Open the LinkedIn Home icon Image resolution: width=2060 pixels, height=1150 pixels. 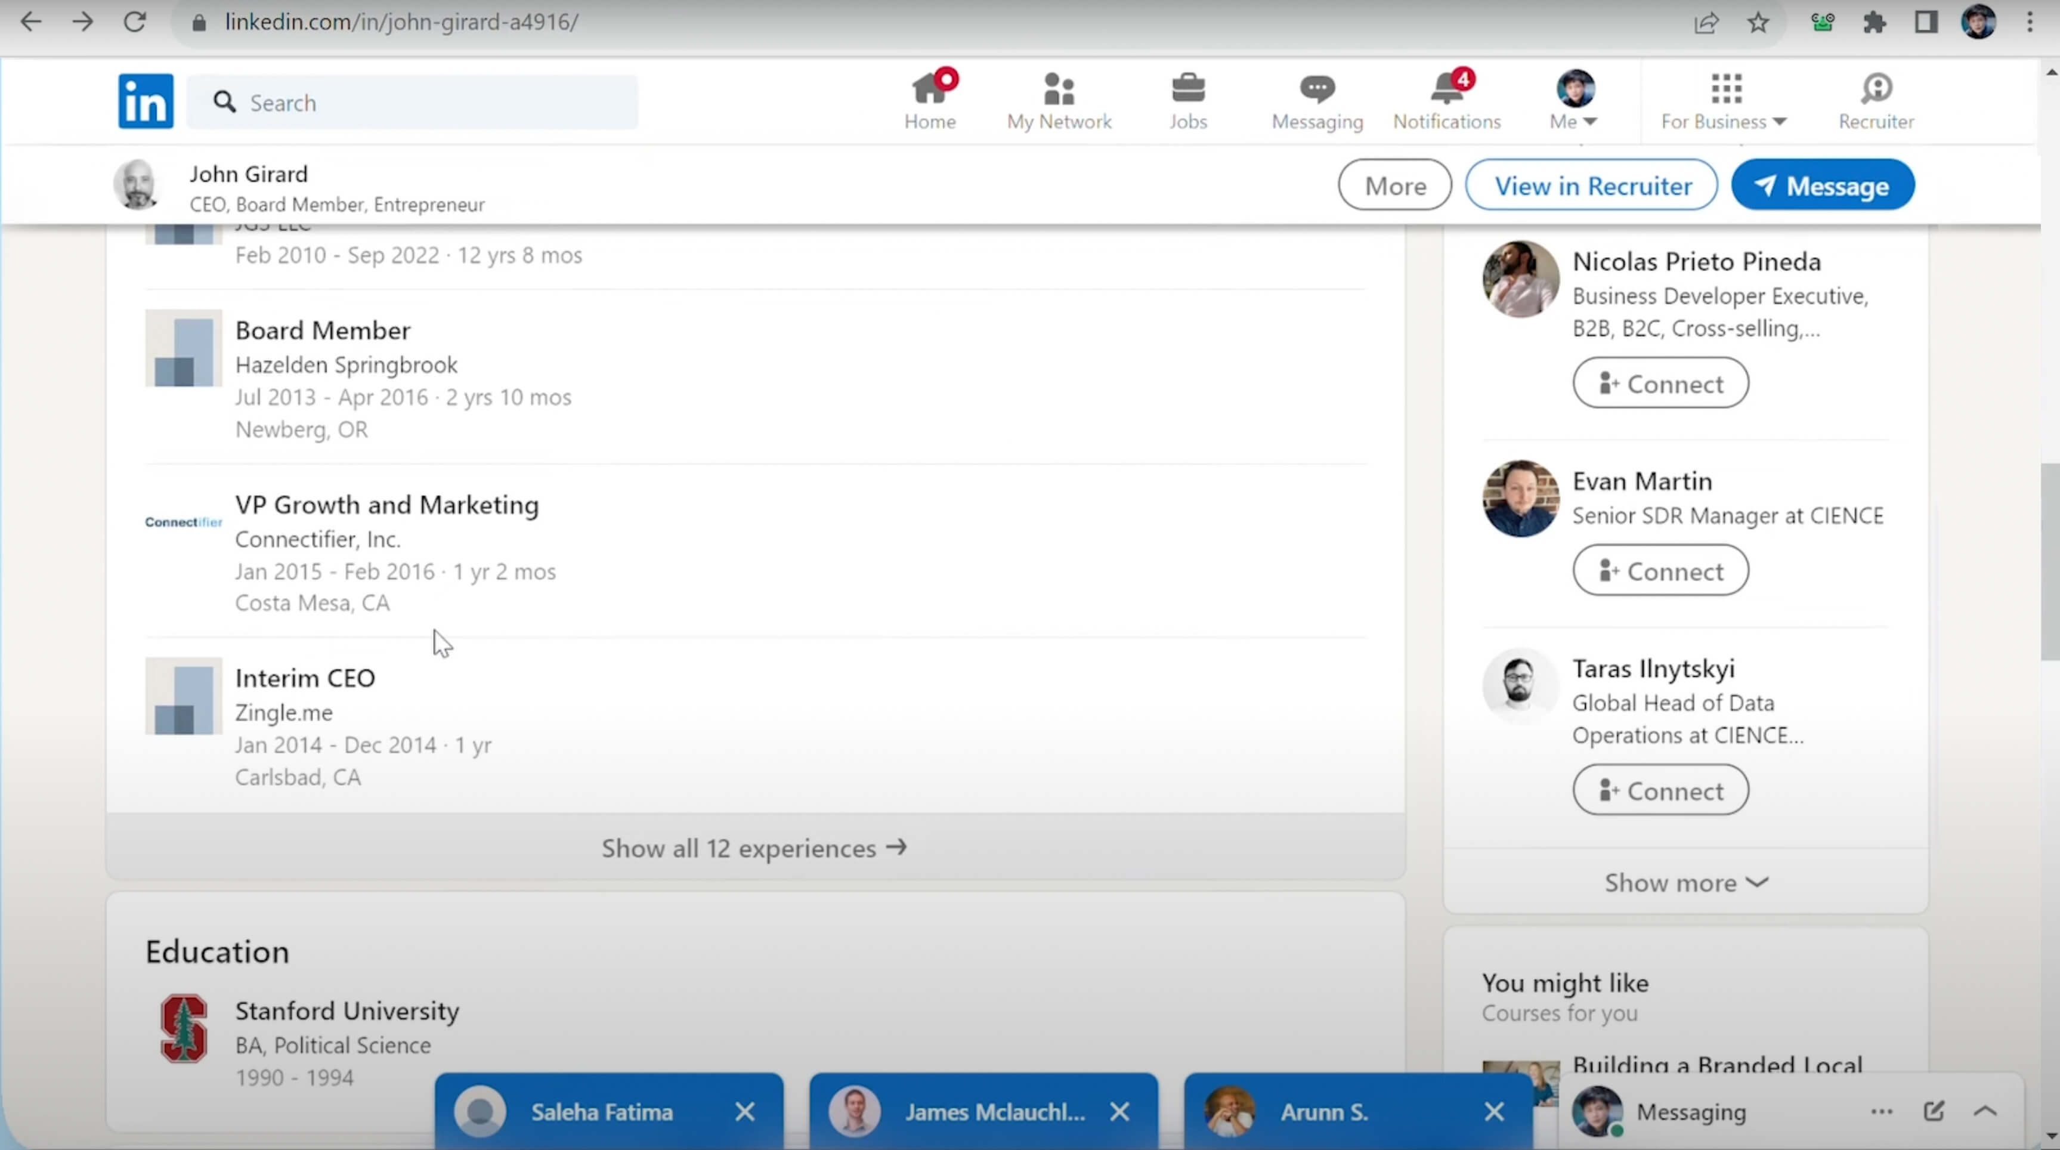tap(929, 89)
